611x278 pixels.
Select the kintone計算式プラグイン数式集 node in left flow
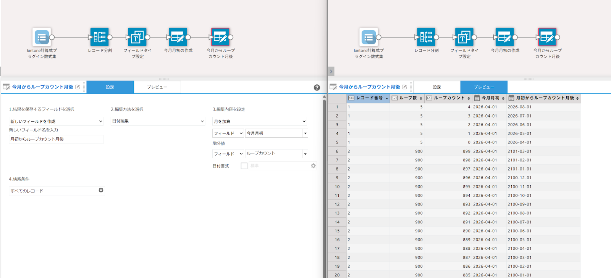point(42,37)
